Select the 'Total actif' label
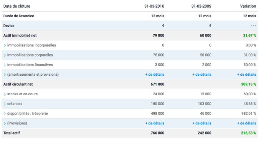The image size is (261, 141). 12,133
